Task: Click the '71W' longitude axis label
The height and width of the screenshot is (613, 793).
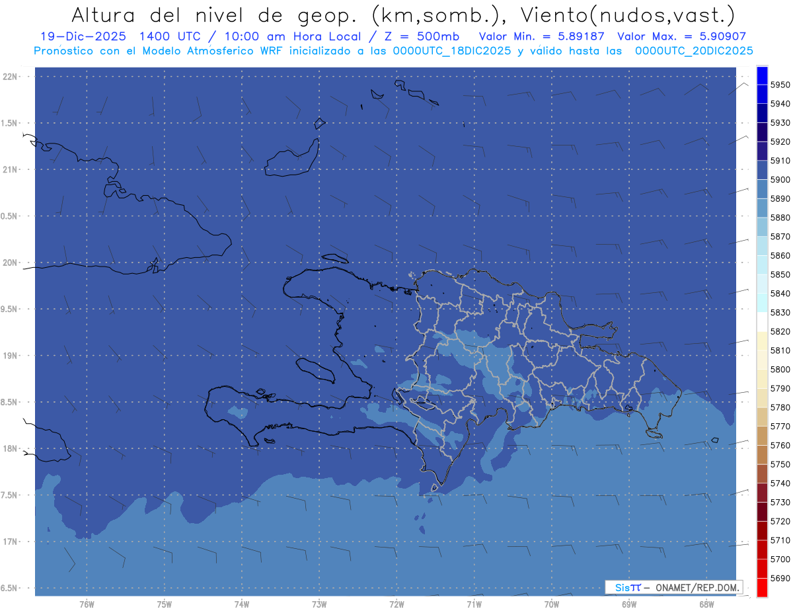Action: (474, 604)
